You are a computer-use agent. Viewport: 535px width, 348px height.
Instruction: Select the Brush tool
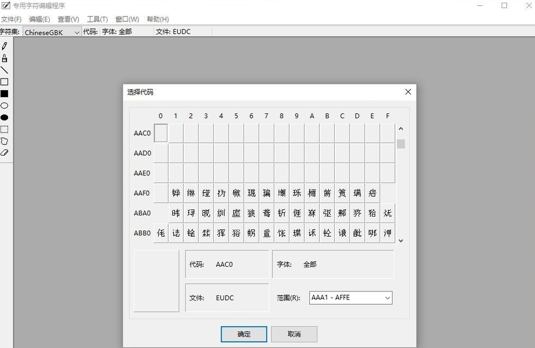(5, 58)
